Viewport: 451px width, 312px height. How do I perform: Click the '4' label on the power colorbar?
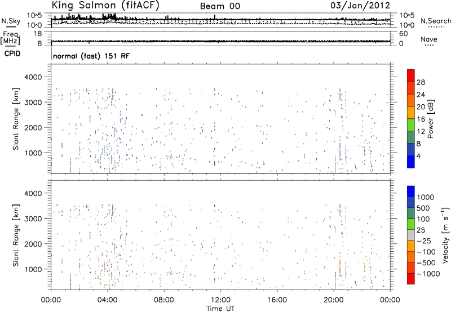418,156
